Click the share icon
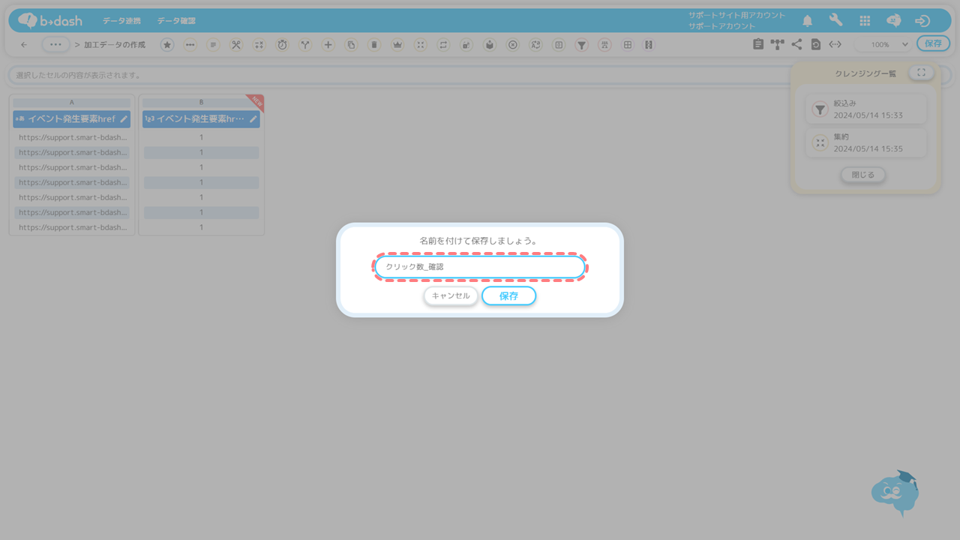Viewport: 960px width, 540px height. click(x=796, y=44)
